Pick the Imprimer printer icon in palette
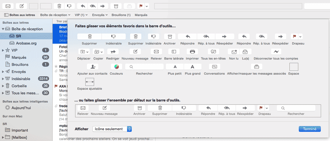Image resolution: width=330 pixels, height=141 pixels. 192,52
